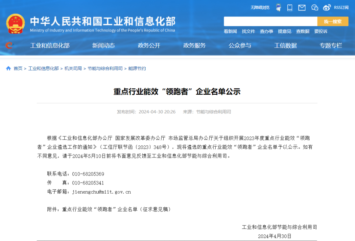Select 查数据 quick link

[303, 32]
